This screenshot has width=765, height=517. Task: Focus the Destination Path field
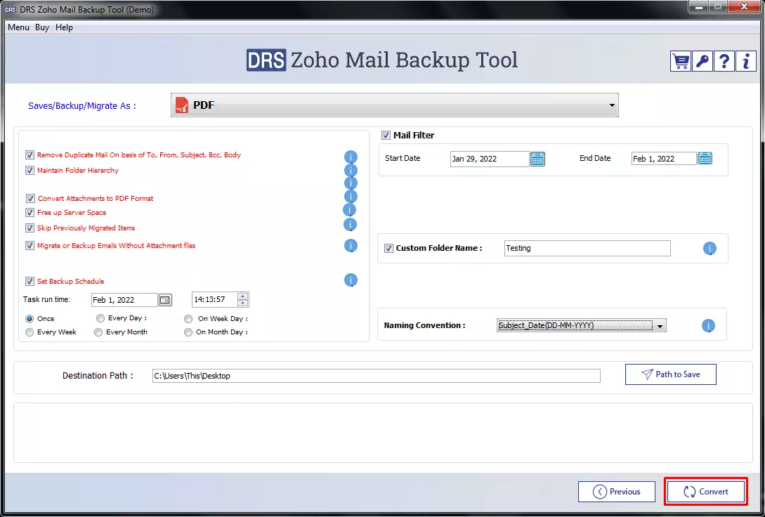click(x=376, y=376)
